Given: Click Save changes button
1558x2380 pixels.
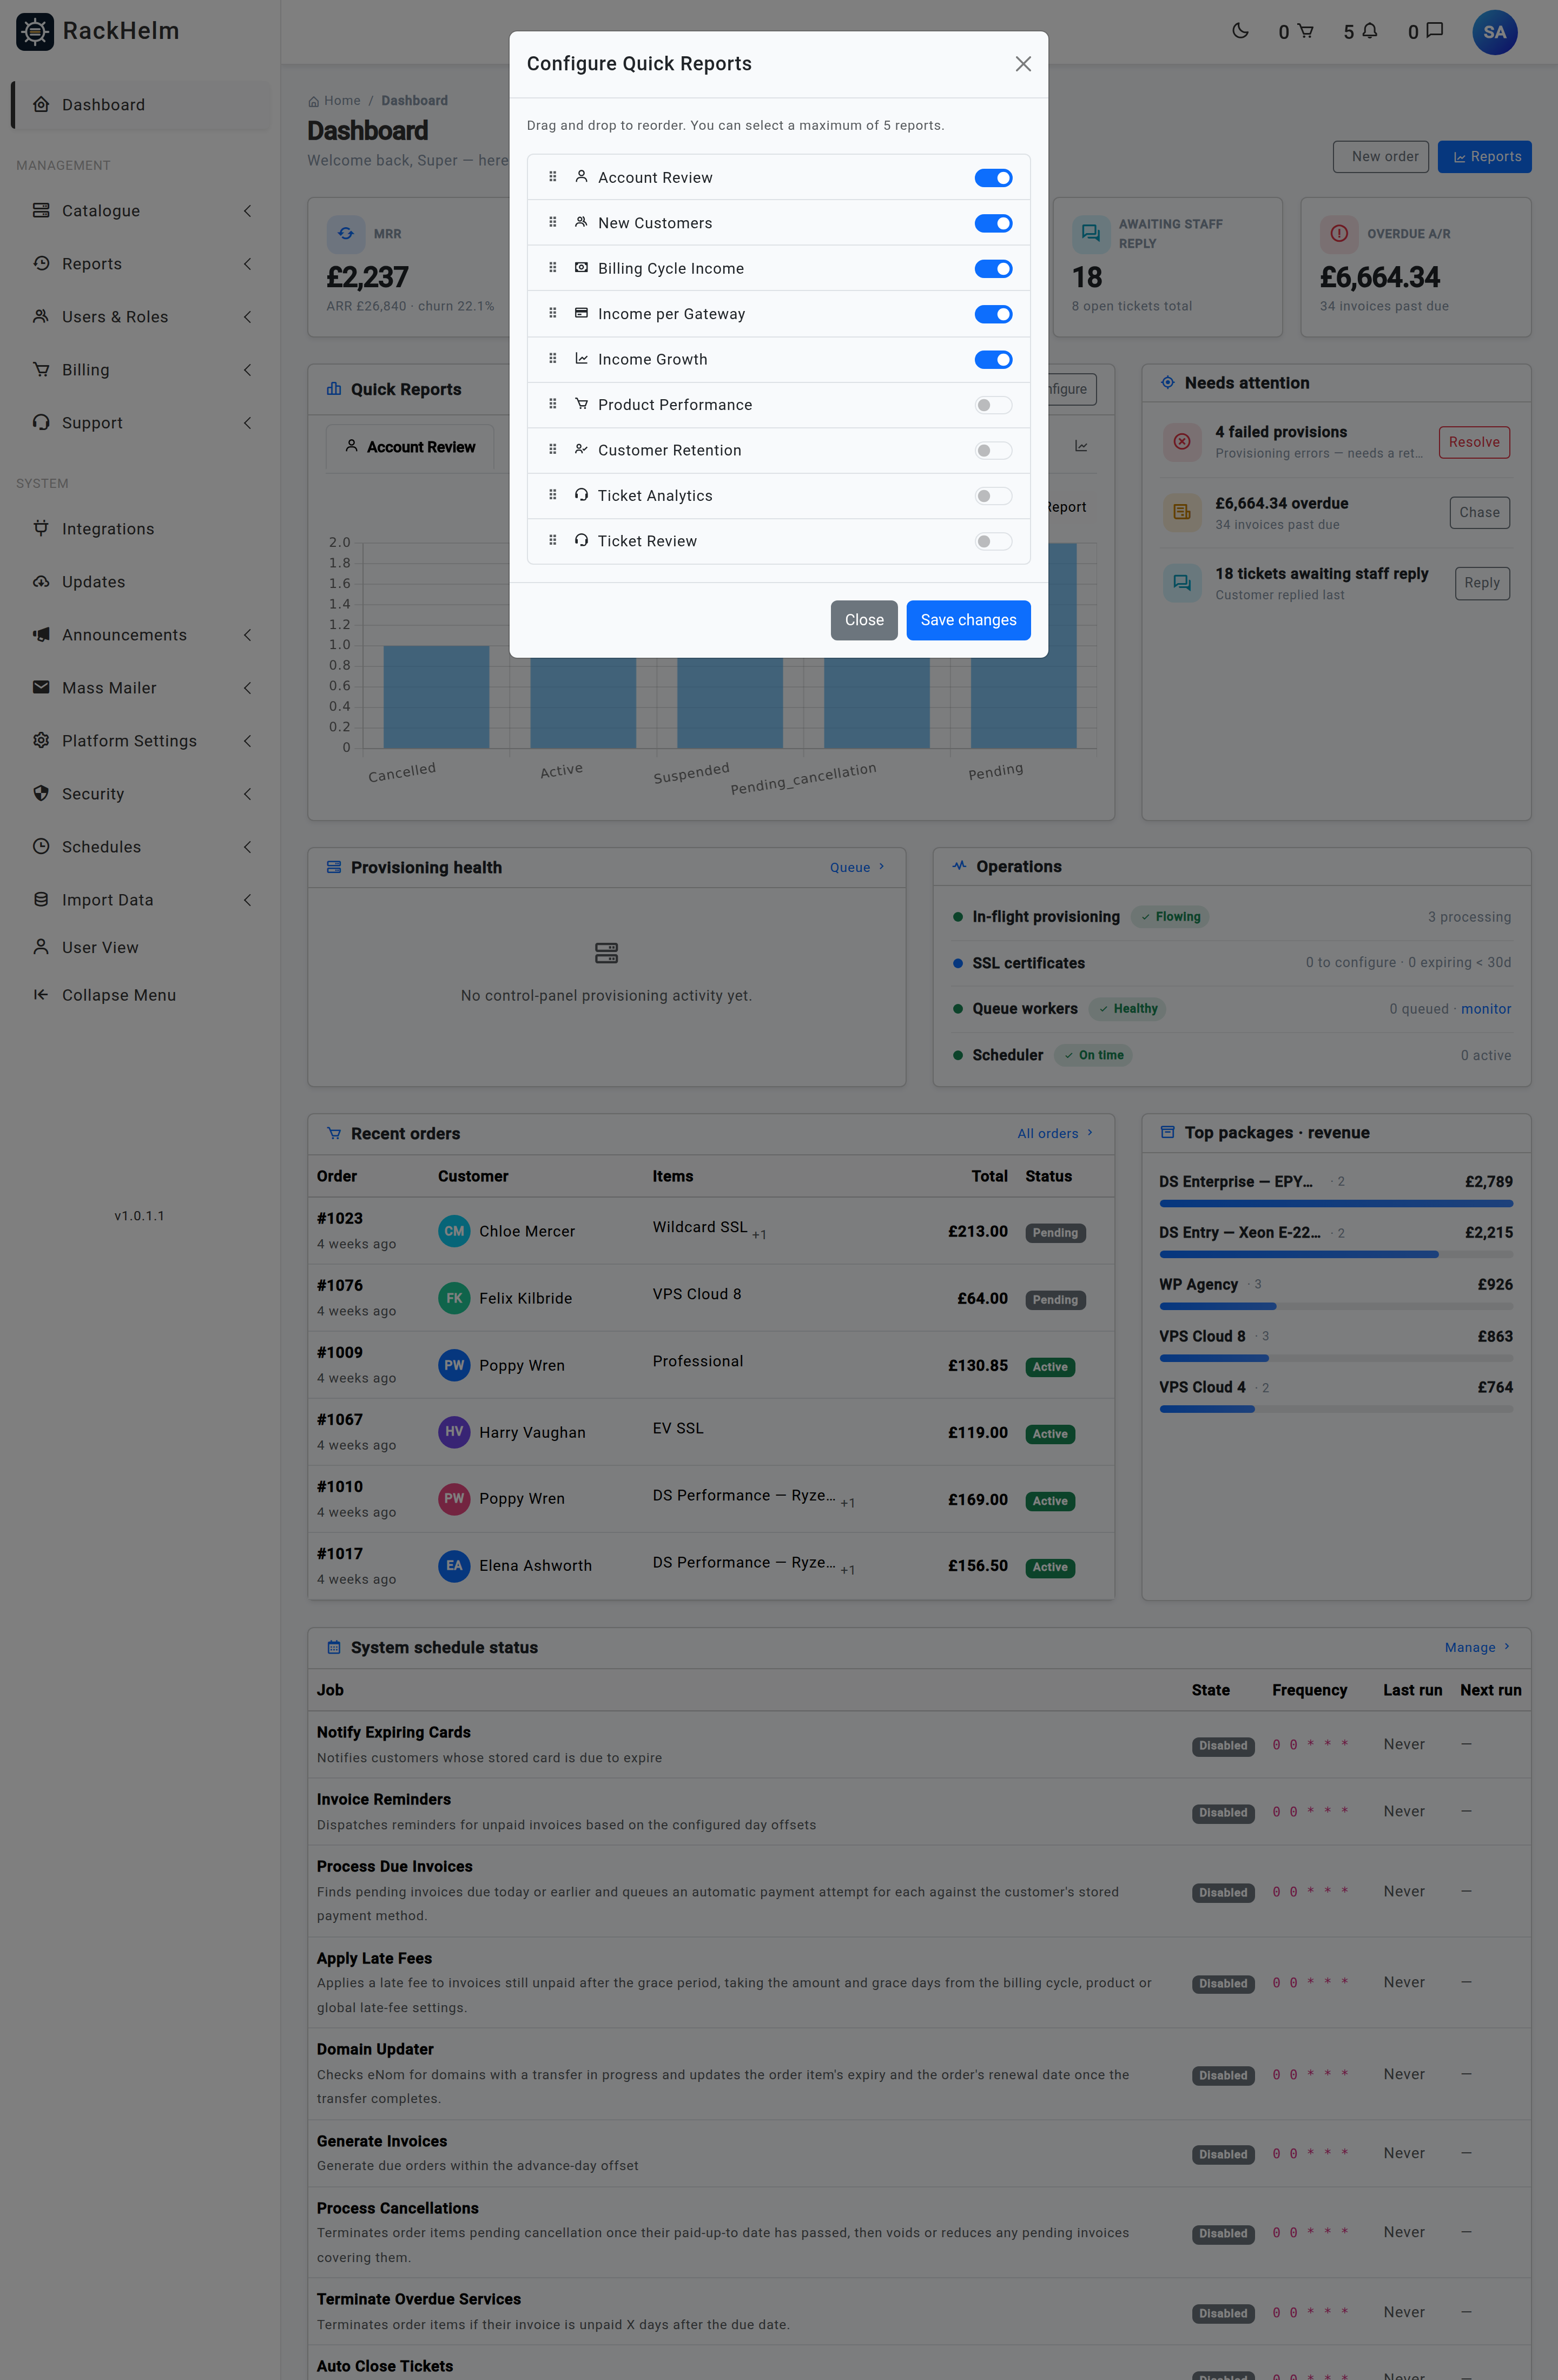Looking at the screenshot, I should pyautogui.click(x=968, y=620).
